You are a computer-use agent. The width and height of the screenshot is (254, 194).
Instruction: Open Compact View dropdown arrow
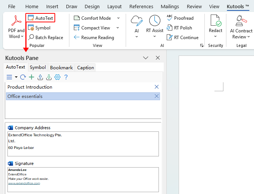[117, 28]
